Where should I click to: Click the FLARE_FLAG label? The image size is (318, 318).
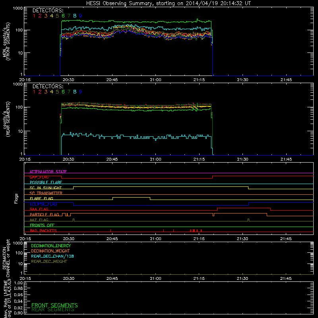(x=41, y=198)
